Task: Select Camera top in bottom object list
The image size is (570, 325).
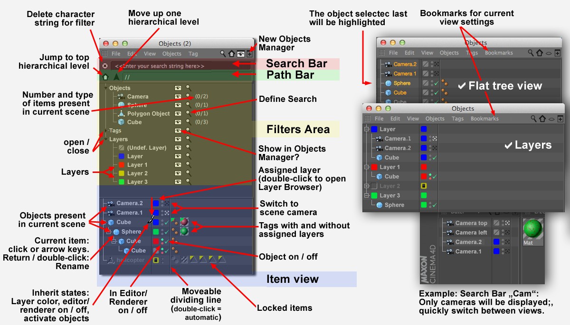Action: tap(471, 223)
